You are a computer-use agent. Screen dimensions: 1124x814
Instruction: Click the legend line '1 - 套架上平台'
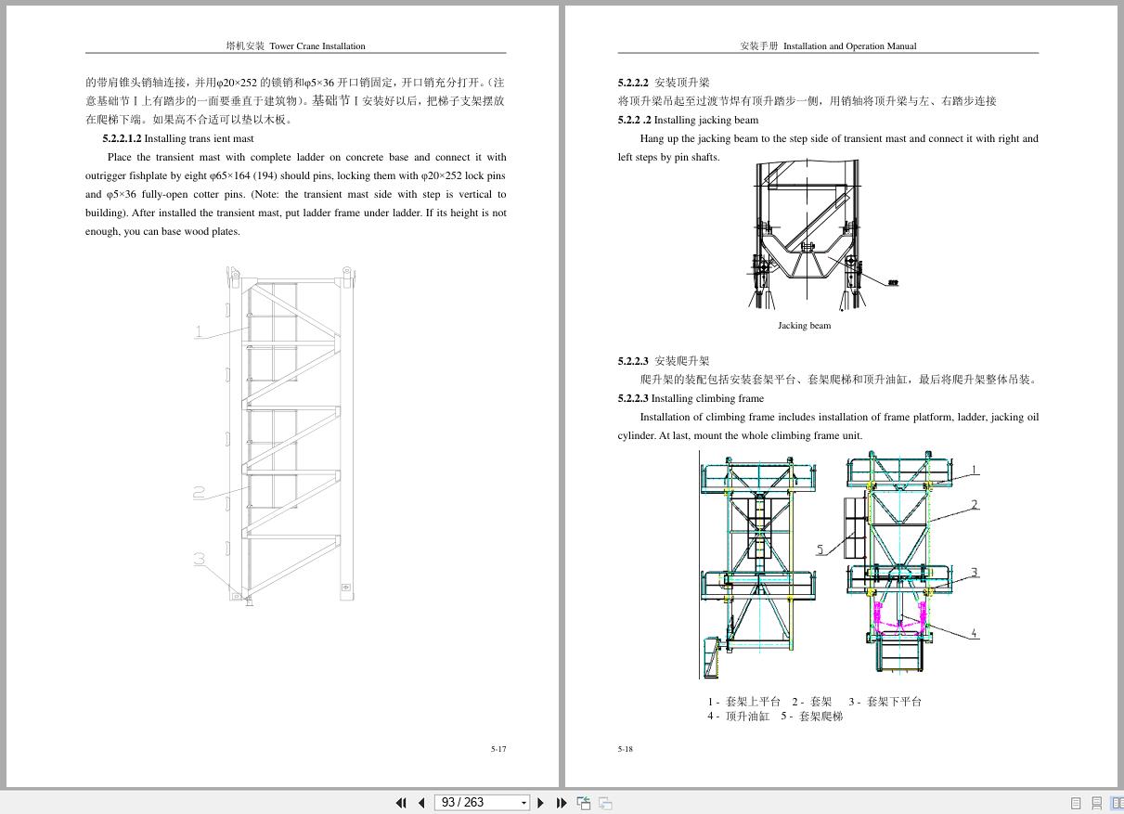coord(744,702)
